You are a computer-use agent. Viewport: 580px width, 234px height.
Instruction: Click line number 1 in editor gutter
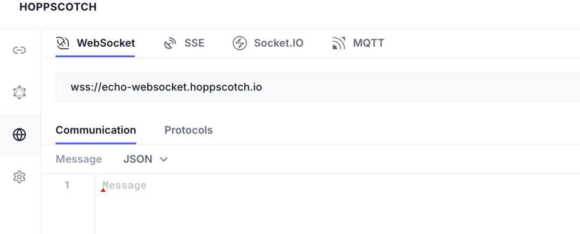coord(67,185)
